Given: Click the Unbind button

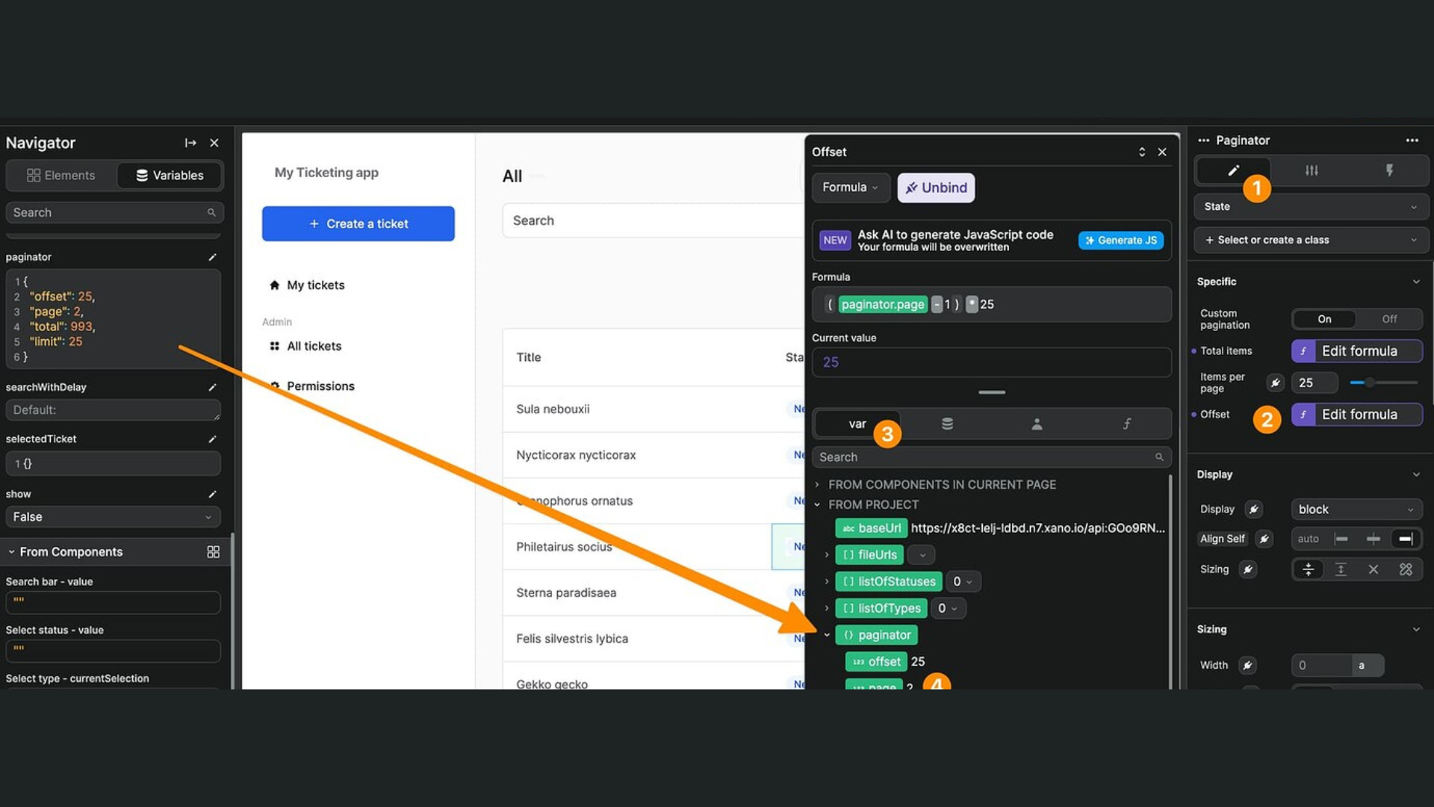Looking at the screenshot, I should tap(936, 188).
